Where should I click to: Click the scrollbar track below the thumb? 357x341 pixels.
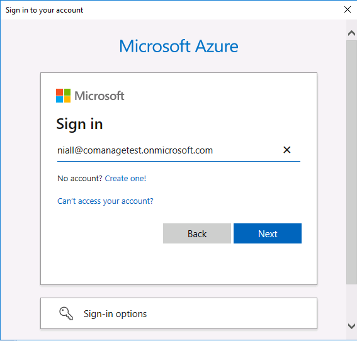point(351,302)
